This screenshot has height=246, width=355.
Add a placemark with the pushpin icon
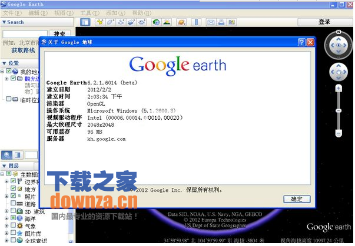point(100,22)
